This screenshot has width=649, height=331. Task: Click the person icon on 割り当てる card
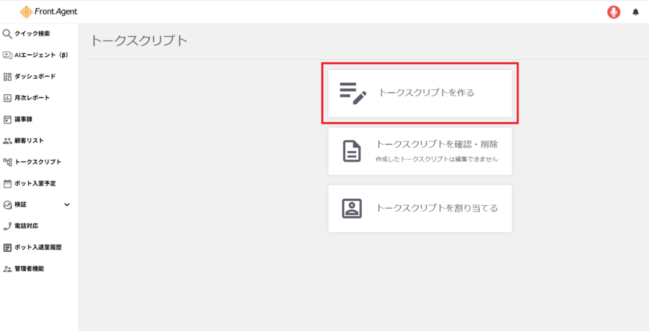[352, 208]
